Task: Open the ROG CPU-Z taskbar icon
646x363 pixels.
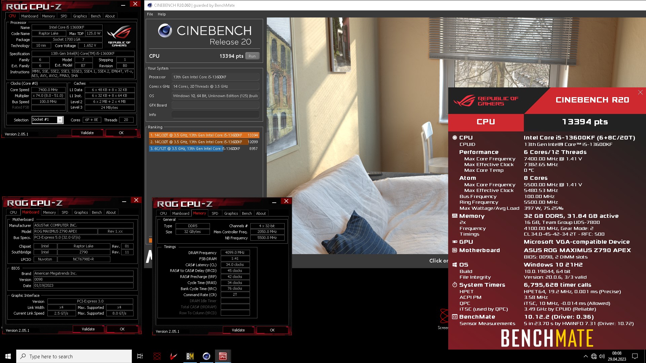Action: pos(223,356)
